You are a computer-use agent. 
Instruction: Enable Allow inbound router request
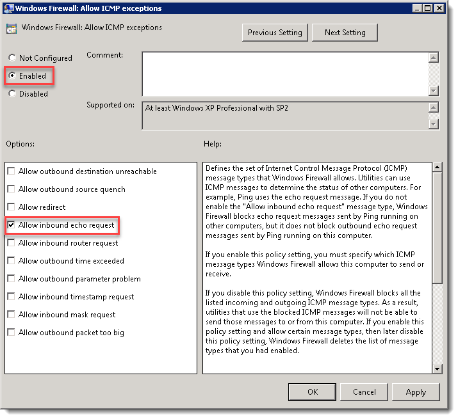click(11, 243)
